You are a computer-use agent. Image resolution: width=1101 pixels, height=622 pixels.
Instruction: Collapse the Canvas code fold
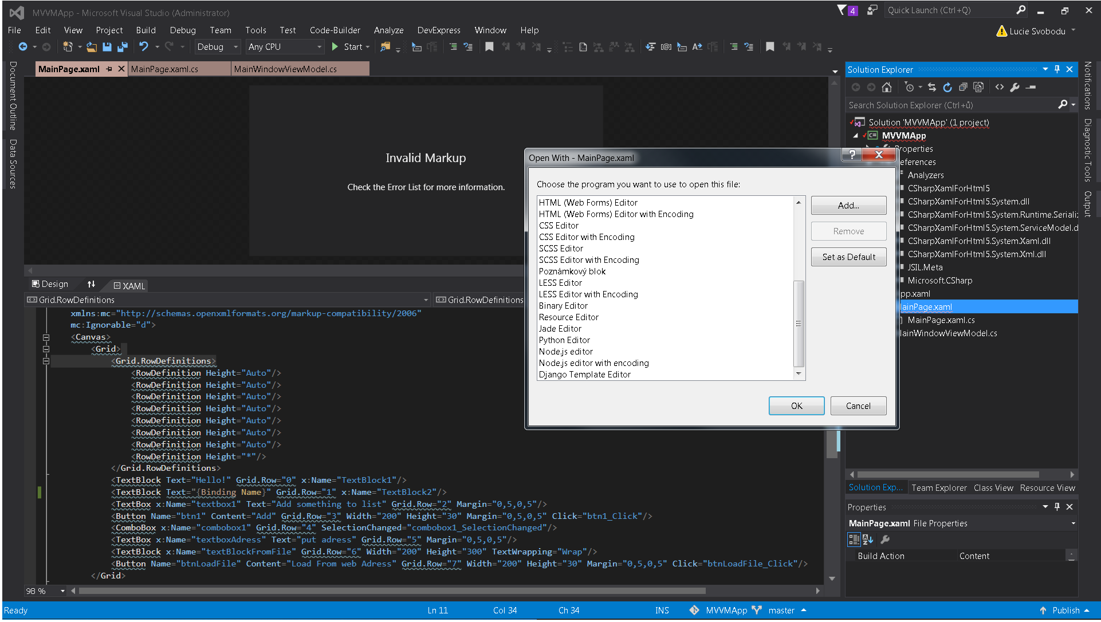(46, 337)
